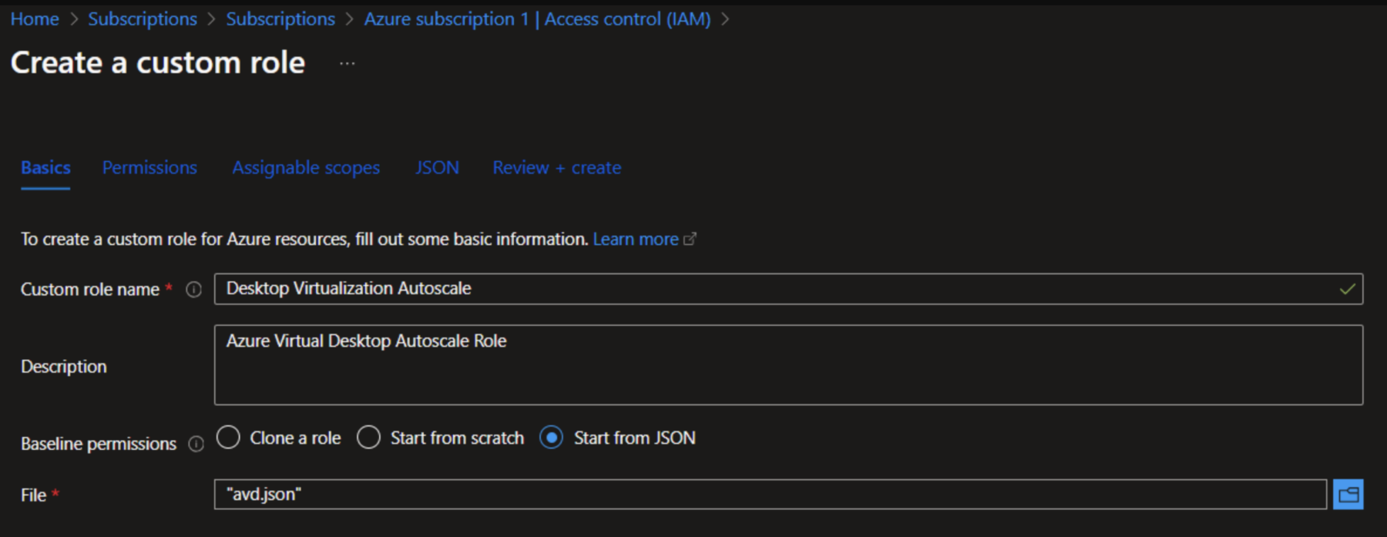Click the File field showing avd.json
1387x537 pixels.
click(769, 495)
